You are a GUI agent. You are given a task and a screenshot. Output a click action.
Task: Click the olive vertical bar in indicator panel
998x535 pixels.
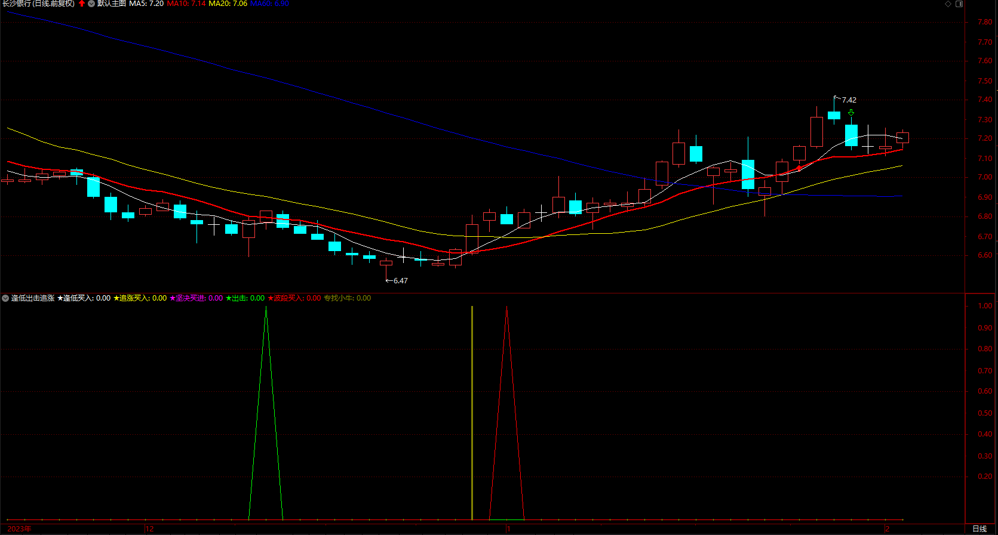click(472, 413)
